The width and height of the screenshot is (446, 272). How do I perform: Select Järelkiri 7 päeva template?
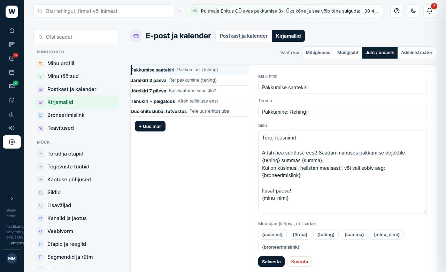[190, 91]
